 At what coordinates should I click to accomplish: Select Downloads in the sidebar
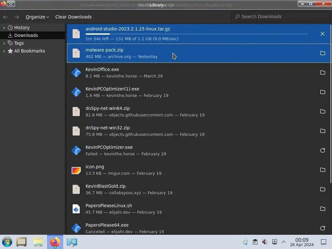pos(32,35)
